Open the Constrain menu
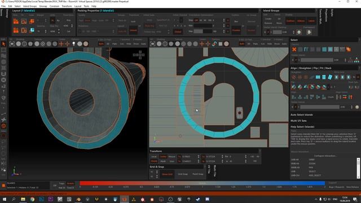Image resolution: width=361 pixels, height=203 pixels. (54, 6)
